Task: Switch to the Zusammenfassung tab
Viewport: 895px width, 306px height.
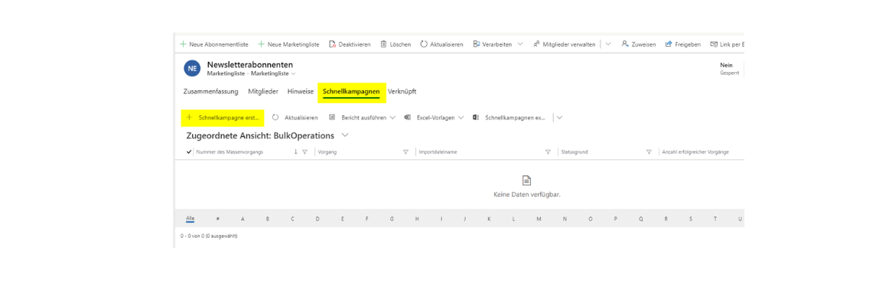Action: (x=210, y=91)
